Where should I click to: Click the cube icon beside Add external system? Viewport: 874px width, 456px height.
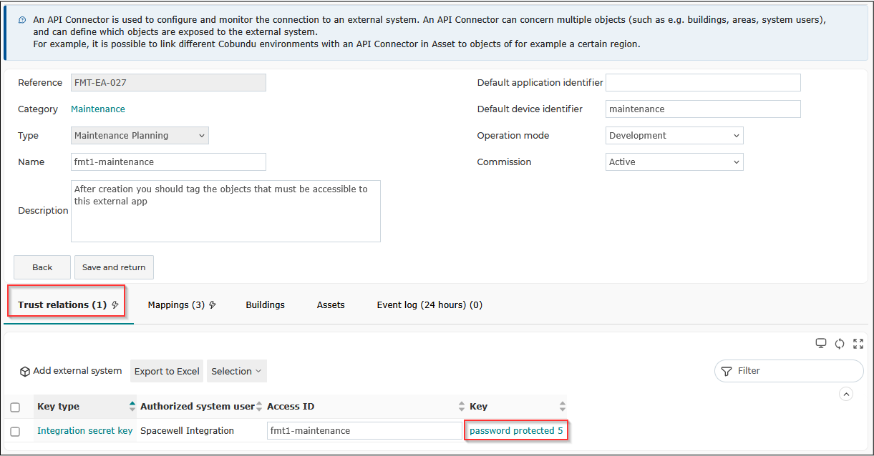click(x=25, y=371)
